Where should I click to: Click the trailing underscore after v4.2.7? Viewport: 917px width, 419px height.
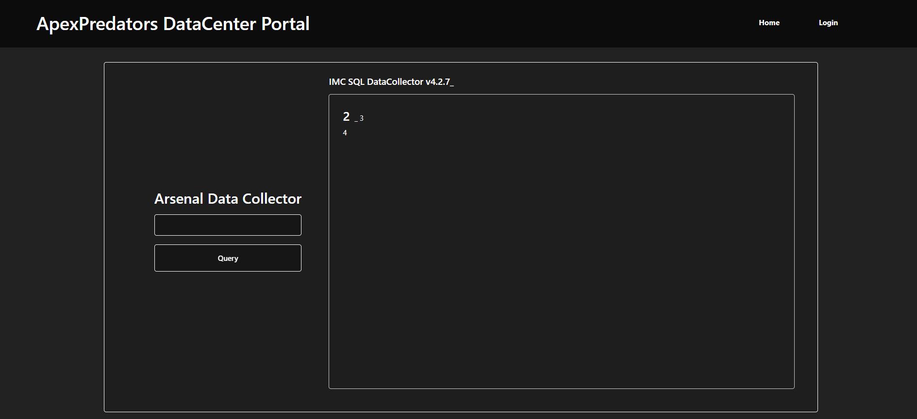452,83
